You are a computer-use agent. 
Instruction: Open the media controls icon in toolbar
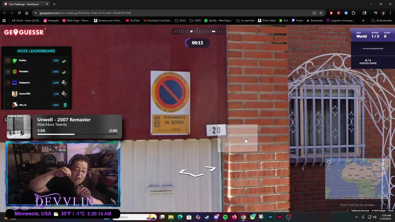(x=376, y=13)
